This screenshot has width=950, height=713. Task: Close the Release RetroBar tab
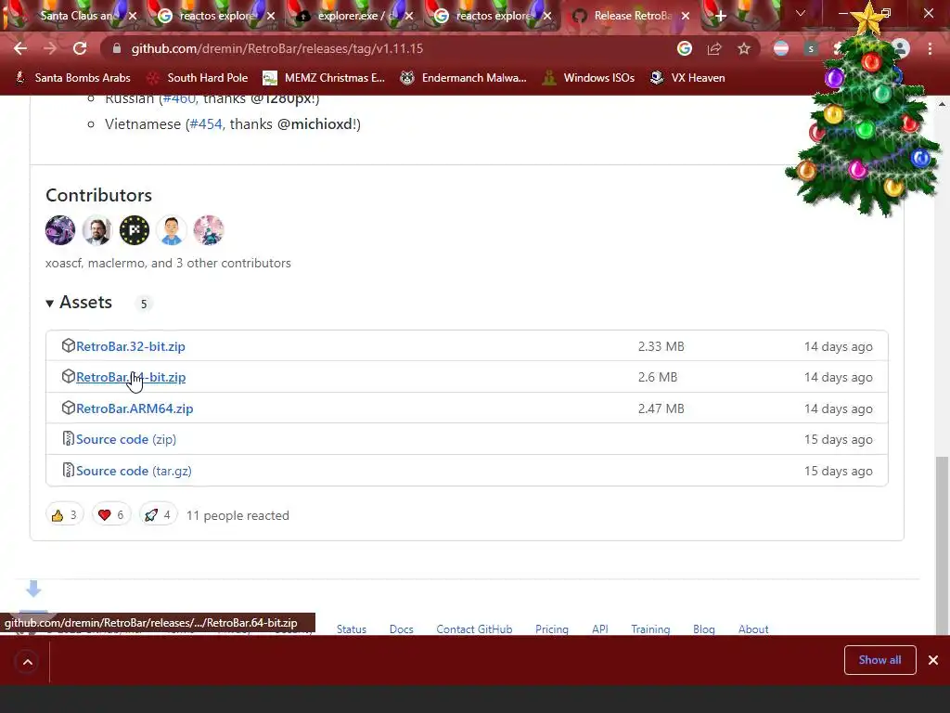[x=686, y=16]
